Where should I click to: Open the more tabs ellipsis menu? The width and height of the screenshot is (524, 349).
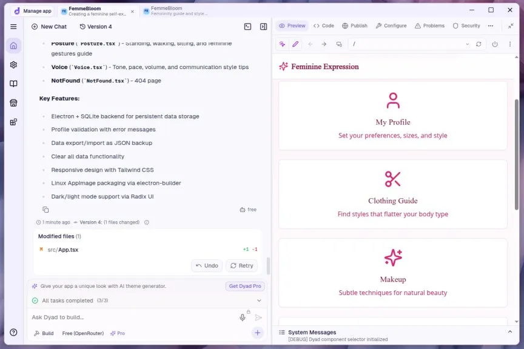point(491,25)
